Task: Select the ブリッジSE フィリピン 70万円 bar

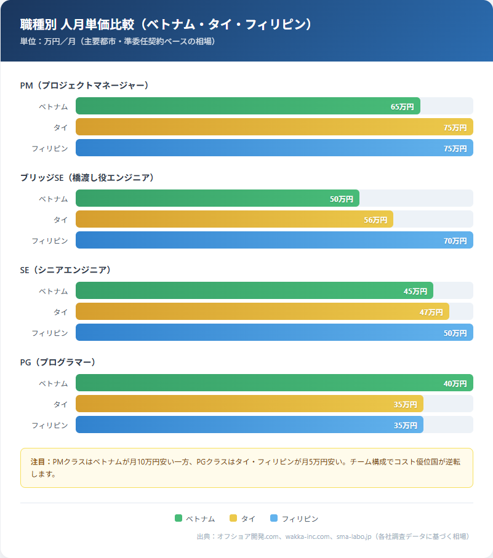Action: (x=274, y=240)
